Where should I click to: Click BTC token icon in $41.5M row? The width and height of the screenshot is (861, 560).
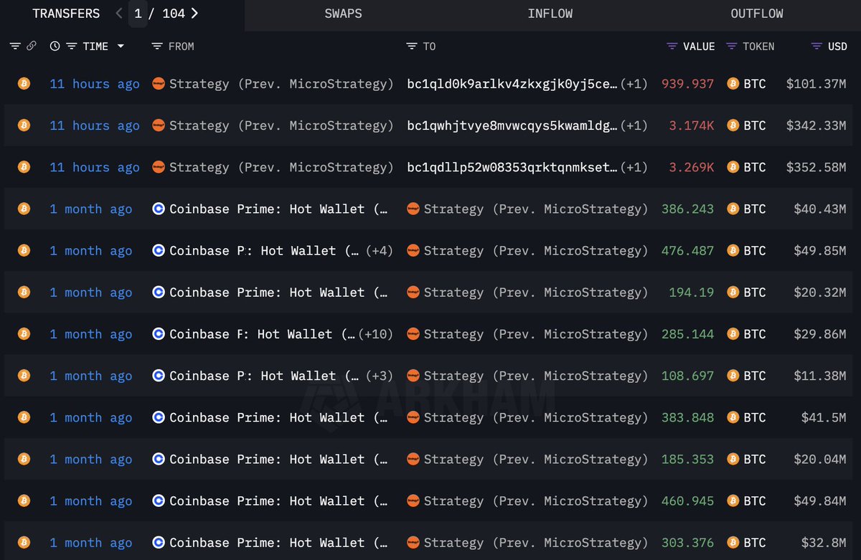[733, 417]
